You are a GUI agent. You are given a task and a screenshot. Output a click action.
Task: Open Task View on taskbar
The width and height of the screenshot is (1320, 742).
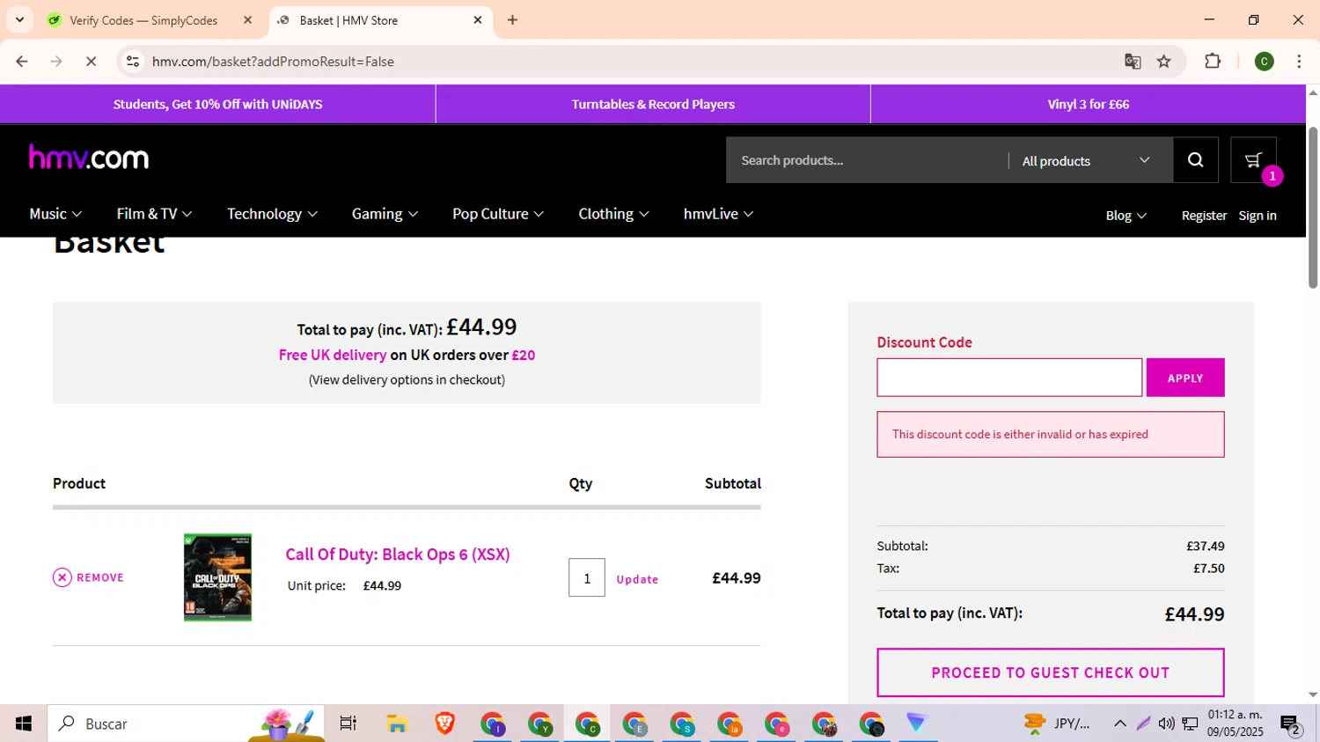point(348,724)
